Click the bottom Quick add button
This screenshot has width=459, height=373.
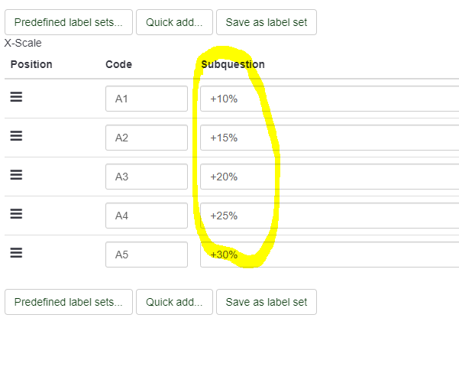pyautogui.click(x=174, y=302)
